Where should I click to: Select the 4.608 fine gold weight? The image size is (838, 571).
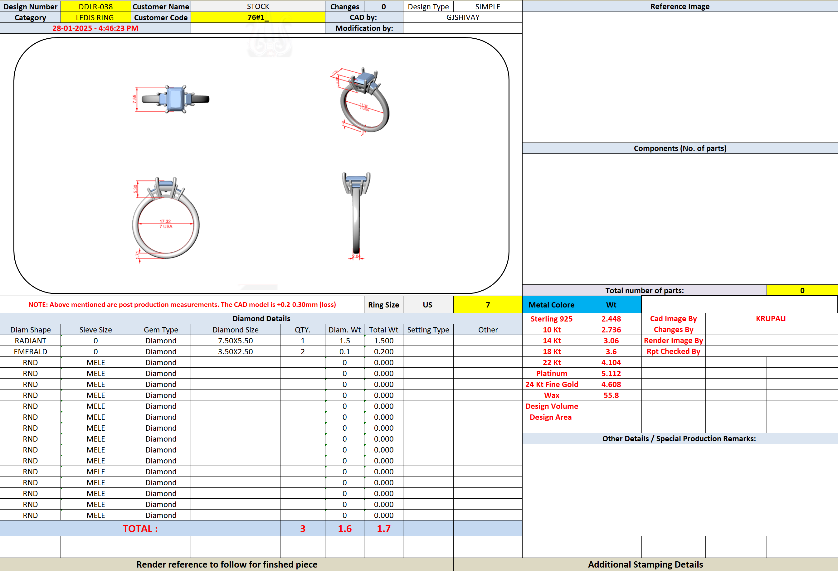611,384
